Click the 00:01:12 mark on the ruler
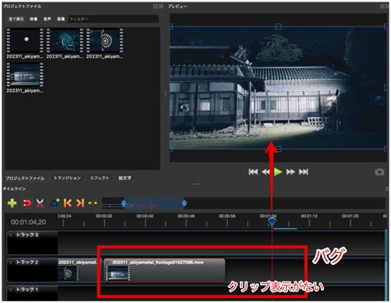The width and height of the screenshot is (391, 303). coord(309,216)
